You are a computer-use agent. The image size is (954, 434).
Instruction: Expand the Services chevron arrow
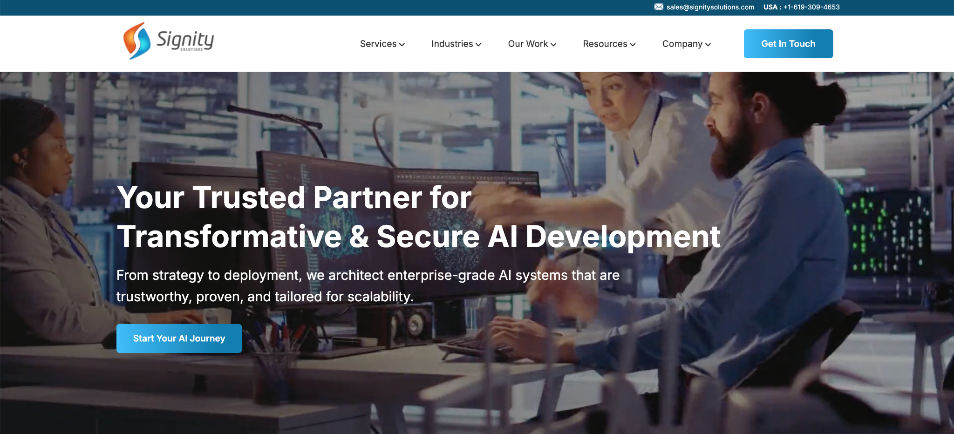click(x=402, y=45)
